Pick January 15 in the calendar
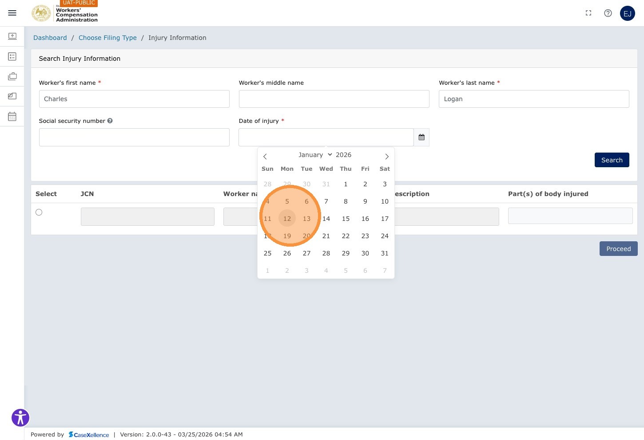Screen dimensions: 644x440 click(346, 219)
